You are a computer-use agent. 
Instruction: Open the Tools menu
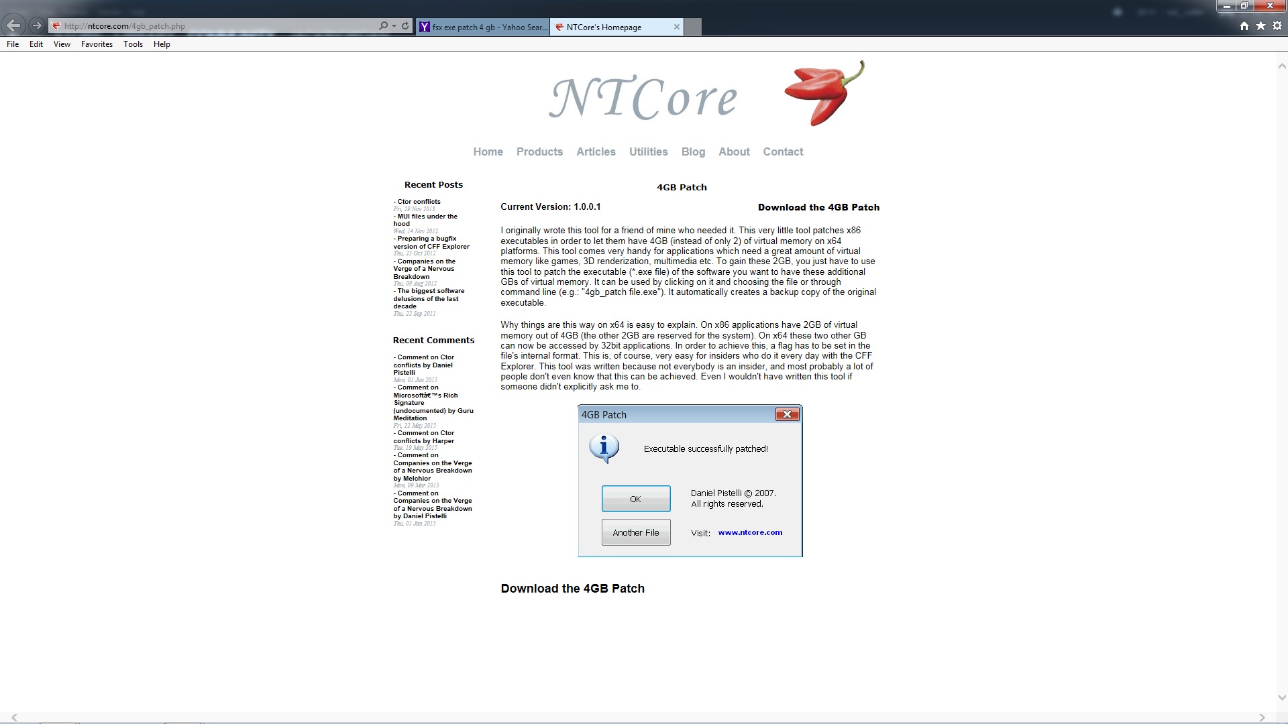[133, 44]
